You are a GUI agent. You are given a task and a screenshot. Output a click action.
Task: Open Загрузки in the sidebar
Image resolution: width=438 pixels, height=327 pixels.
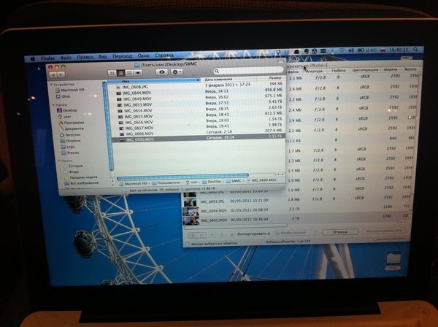pos(70,135)
